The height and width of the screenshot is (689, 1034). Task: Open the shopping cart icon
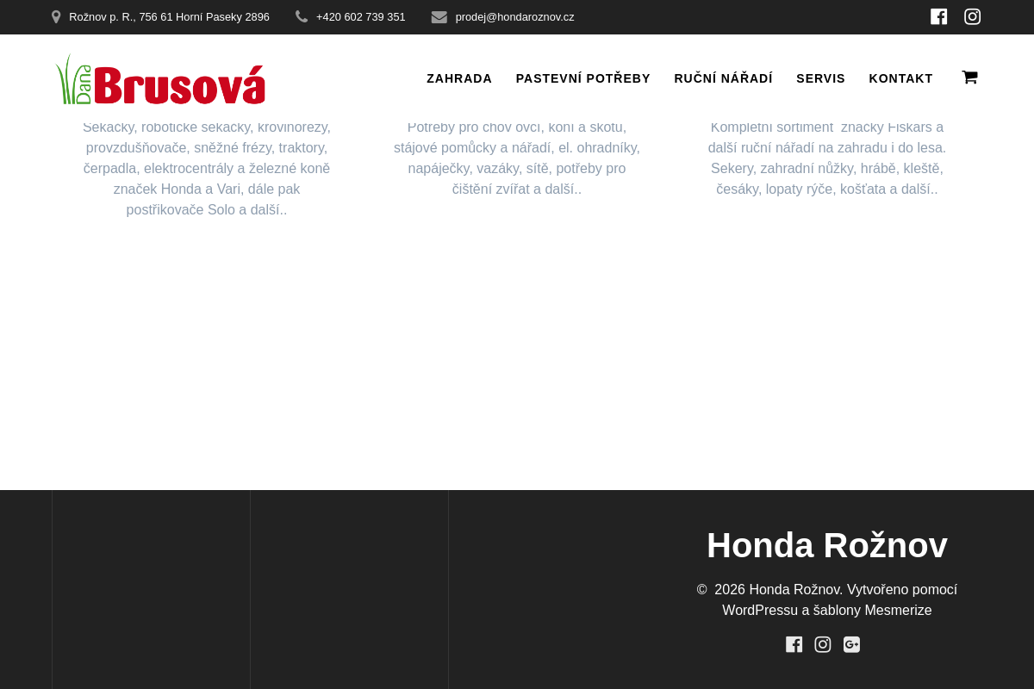pos(969,78)
